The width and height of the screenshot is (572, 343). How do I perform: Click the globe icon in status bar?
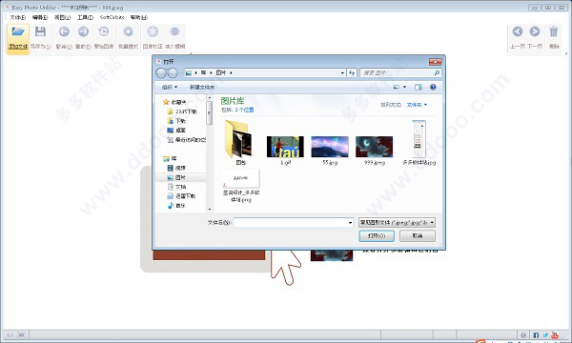tap(523, 335)
